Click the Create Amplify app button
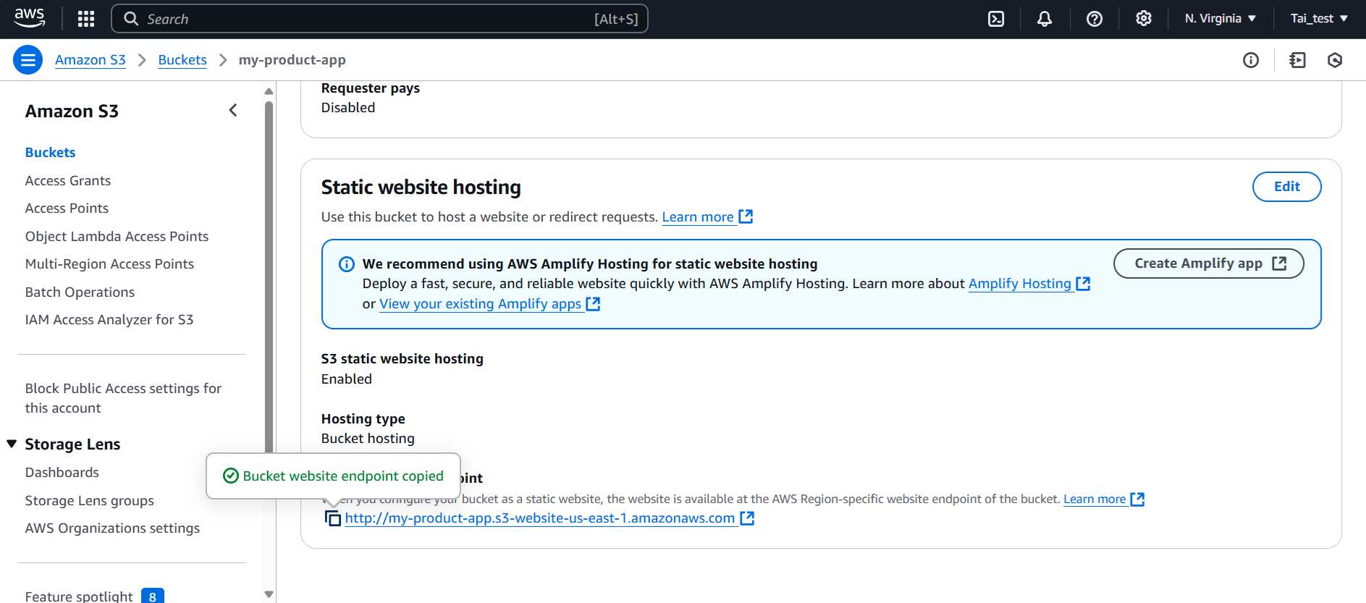The width and height of the screenshot is (1366, 603). [1208, 263]
